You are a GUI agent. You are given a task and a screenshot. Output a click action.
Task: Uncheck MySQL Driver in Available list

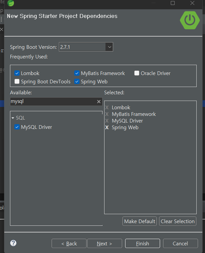[x=17, y=127]
